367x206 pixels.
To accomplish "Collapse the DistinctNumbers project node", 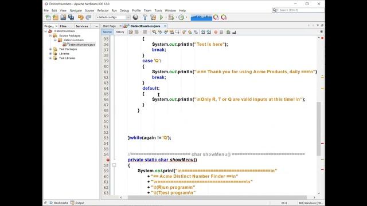I will [x=46, y=31].
